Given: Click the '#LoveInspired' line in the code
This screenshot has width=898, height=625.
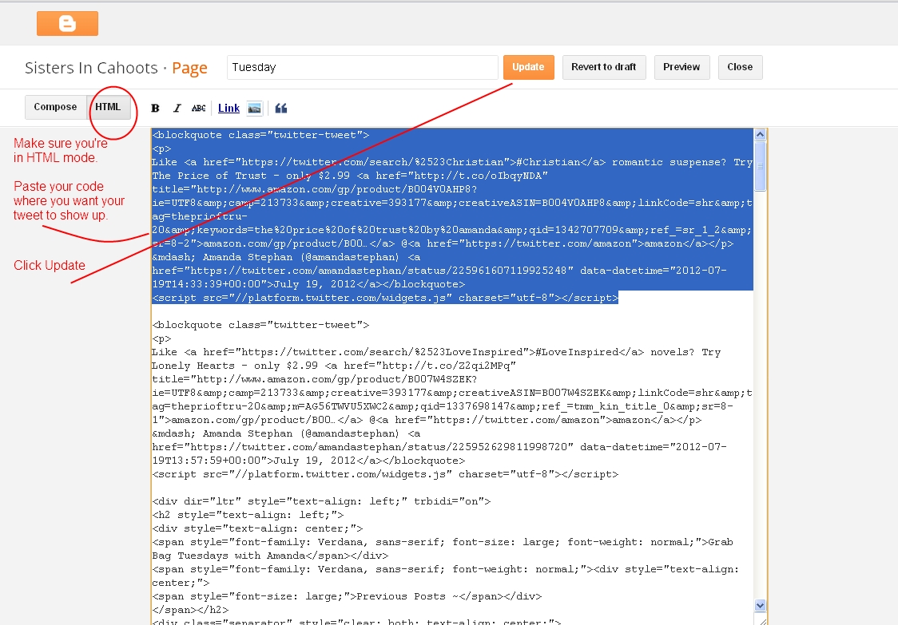Looking at the screenshot, I should [436, 352].
